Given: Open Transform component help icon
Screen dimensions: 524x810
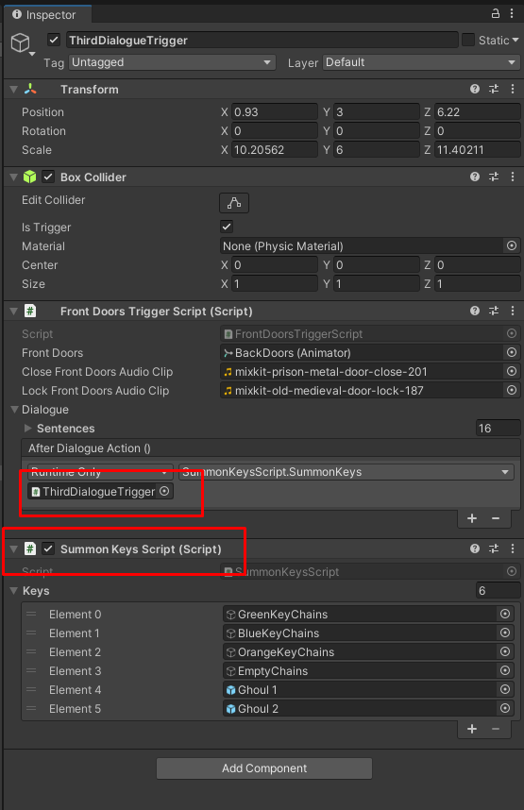Looking at the screenshot, I should click(x=475, y=89).
